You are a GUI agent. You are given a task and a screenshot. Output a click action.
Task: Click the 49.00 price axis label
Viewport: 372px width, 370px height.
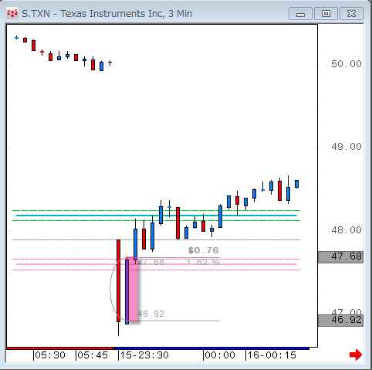click(347, 147)
